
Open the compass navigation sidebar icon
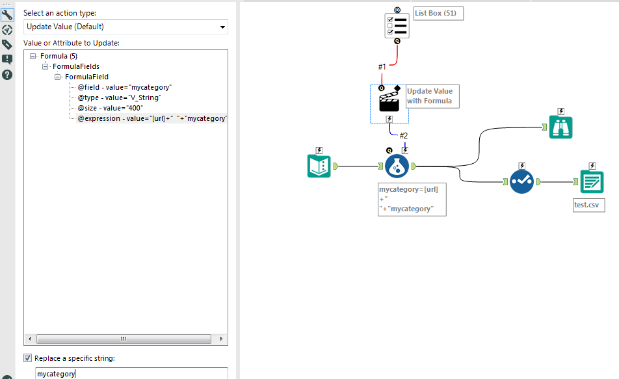click(x=7, y=29)
